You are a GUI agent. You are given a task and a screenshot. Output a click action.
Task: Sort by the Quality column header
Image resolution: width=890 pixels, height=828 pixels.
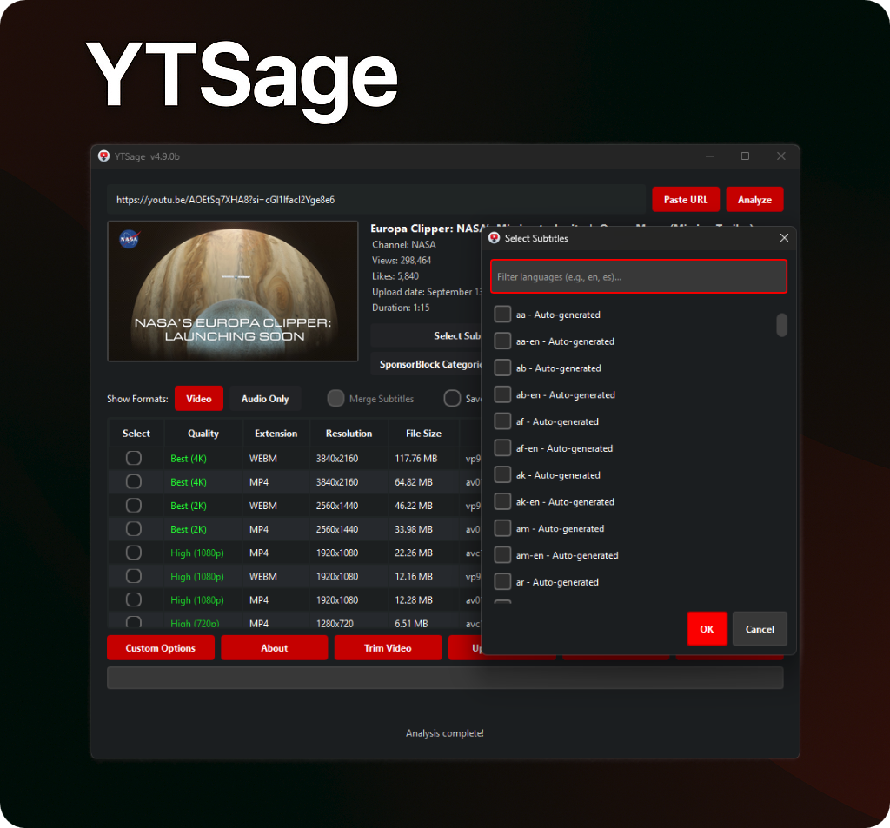click(203, 433)
